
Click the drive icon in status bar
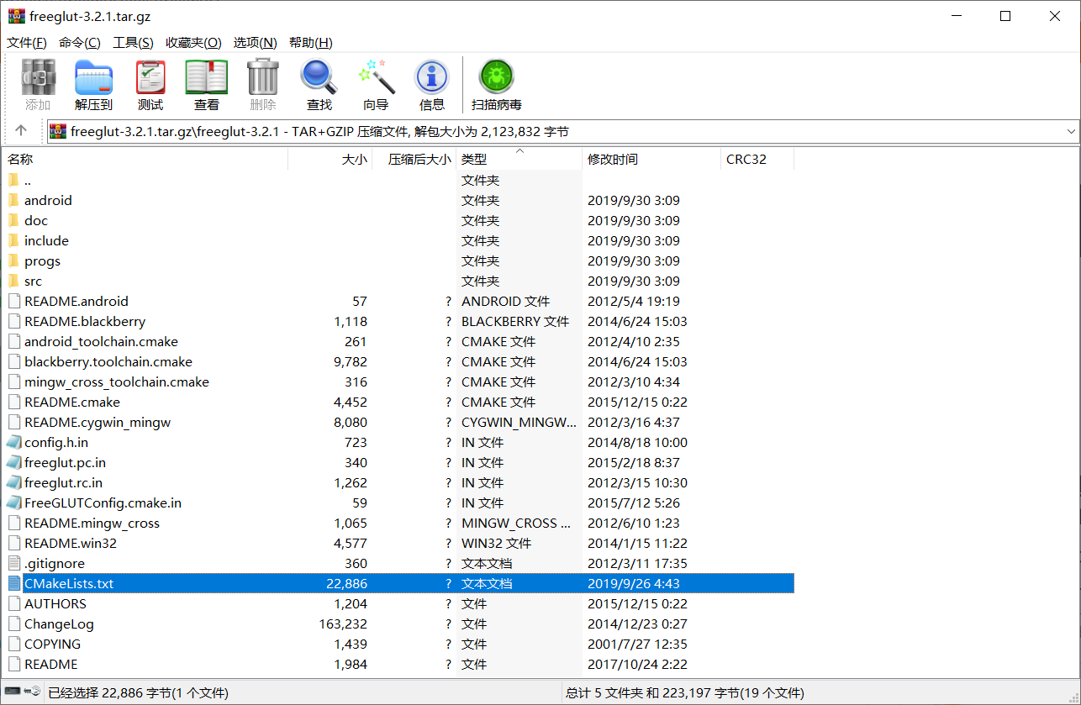click(13, 692)
